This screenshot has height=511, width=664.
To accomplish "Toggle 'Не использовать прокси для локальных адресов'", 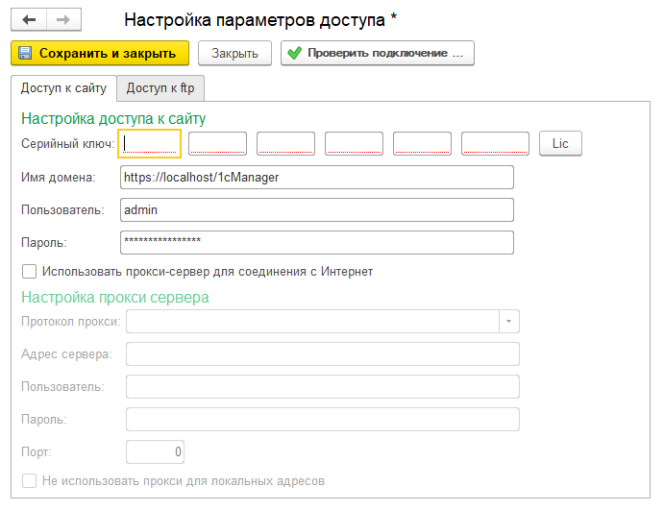I will coord(29,481).
